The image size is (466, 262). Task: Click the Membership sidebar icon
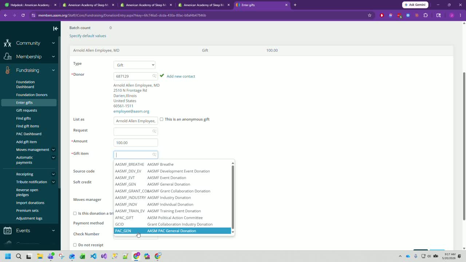8,56
